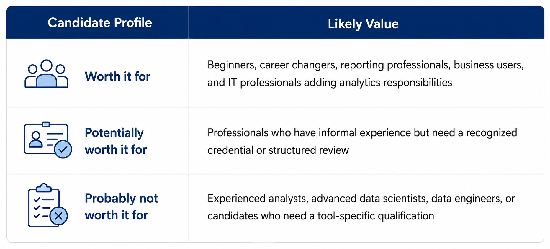Click the 'Potentially worth it for' label
The height and width of the screenshot is (249, 550).
pos(116,141)
